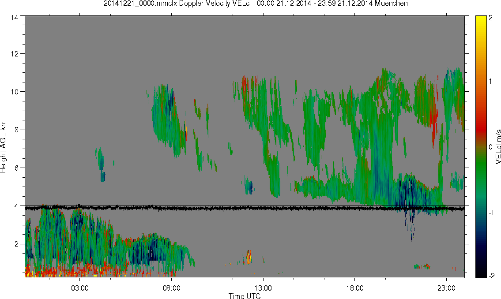Click the '03:00' time axis label

click(79, 288)
